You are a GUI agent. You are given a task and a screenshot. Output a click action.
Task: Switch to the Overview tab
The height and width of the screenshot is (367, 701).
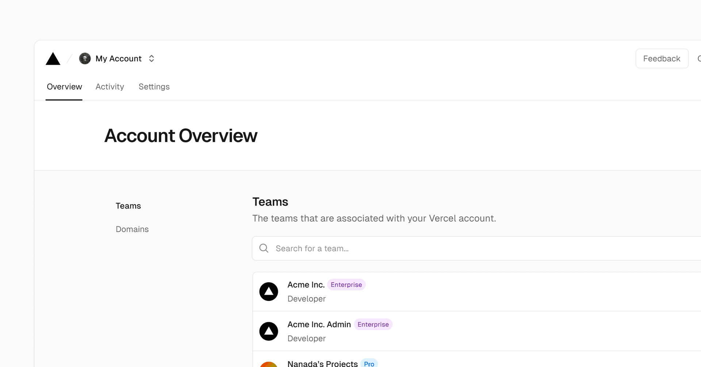(64, 87)
